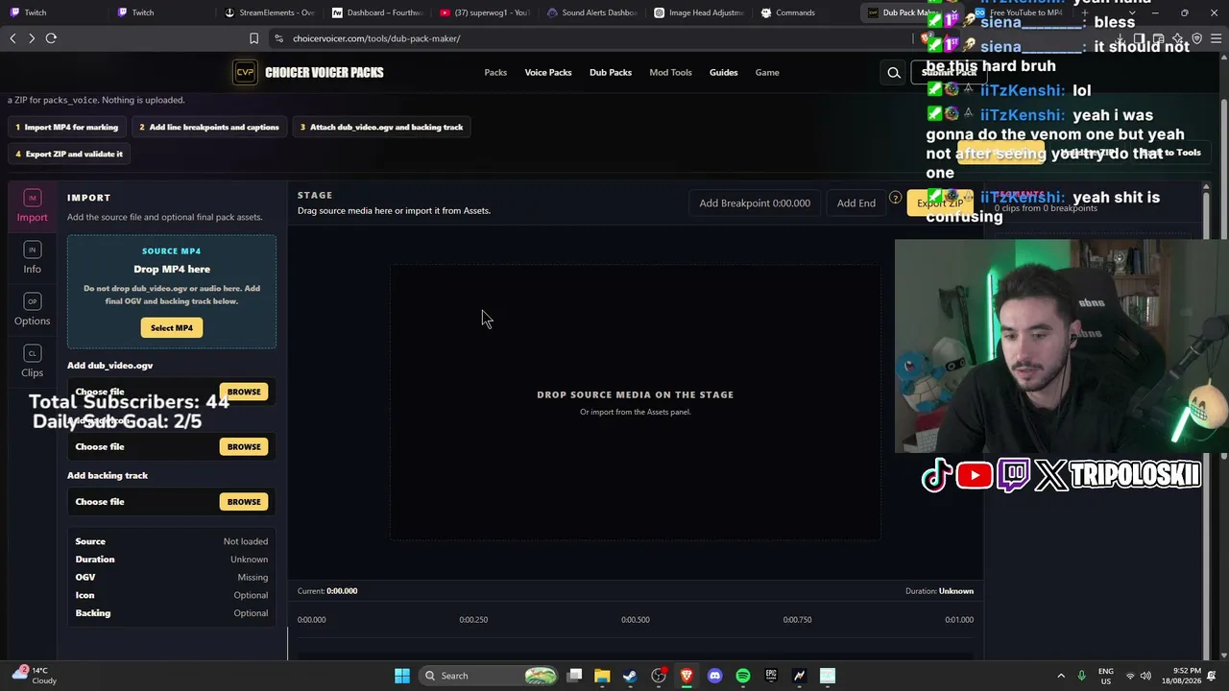The width and height of the screenshot is (1229, 691).
Task: Open File Explorer from the taskbar
Action: point(602,676)
